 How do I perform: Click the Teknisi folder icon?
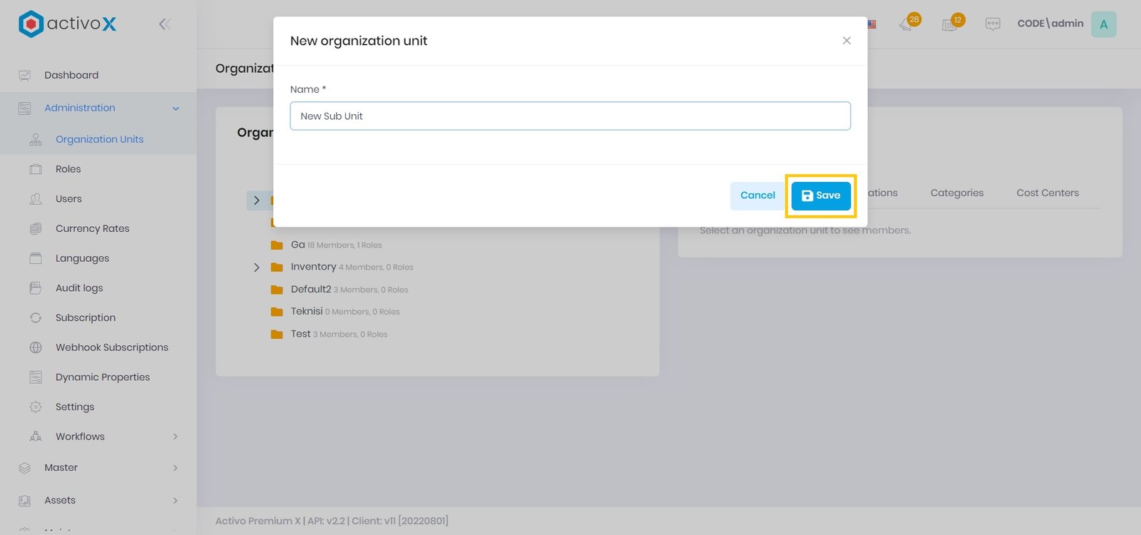click(x=277, y=312)
